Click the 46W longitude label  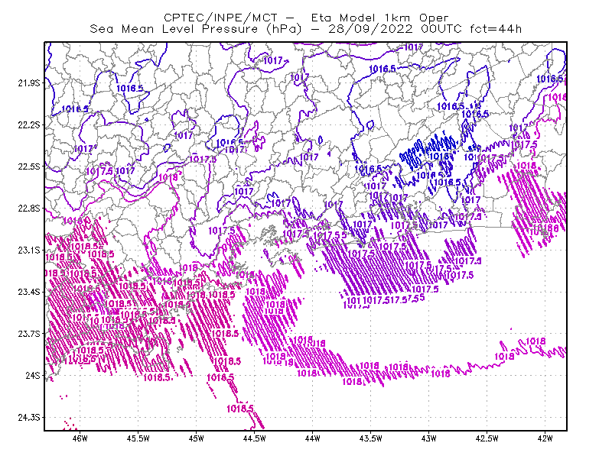point(80,438)
